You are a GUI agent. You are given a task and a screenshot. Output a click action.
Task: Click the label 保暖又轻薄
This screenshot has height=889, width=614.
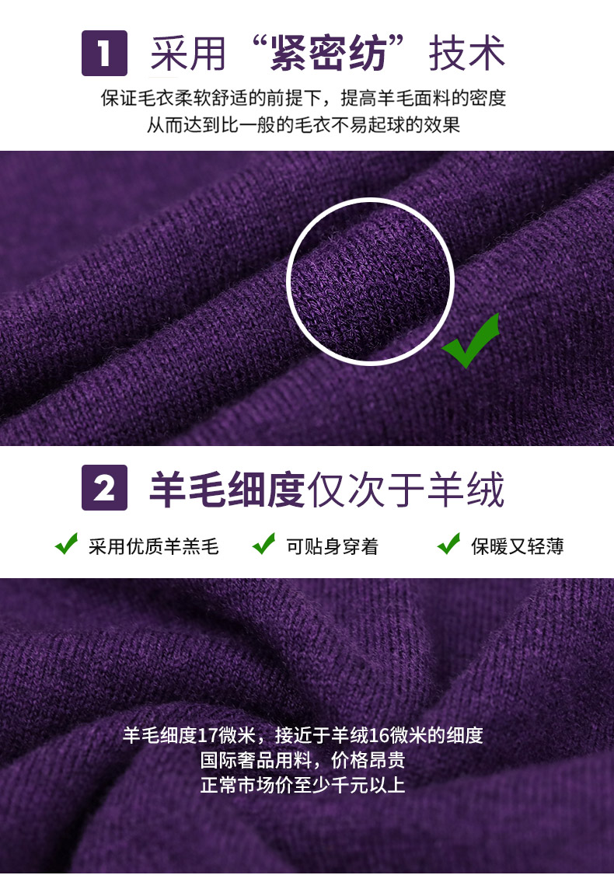coord(517,546)
